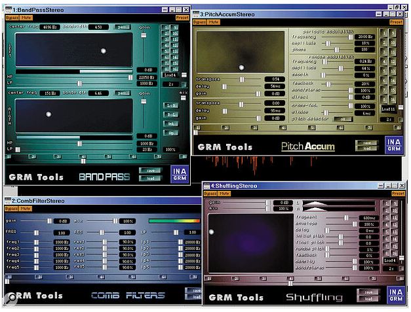This screenshot has height=312, width=411.
Task: Select preset slot 16 in PitchAccum preset grid
Action: tap(393, 100)
